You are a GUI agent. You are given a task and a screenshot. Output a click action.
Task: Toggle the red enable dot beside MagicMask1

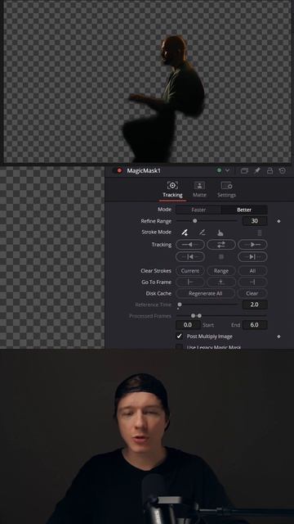pyautogui.click(x=119, y=171)
